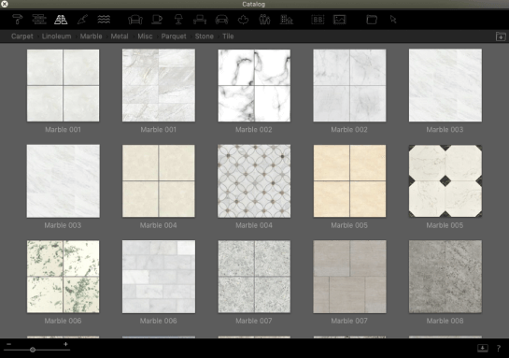Close the Catalog window
The height and width of the screenshot is (358, 509).
click(5, 4)
